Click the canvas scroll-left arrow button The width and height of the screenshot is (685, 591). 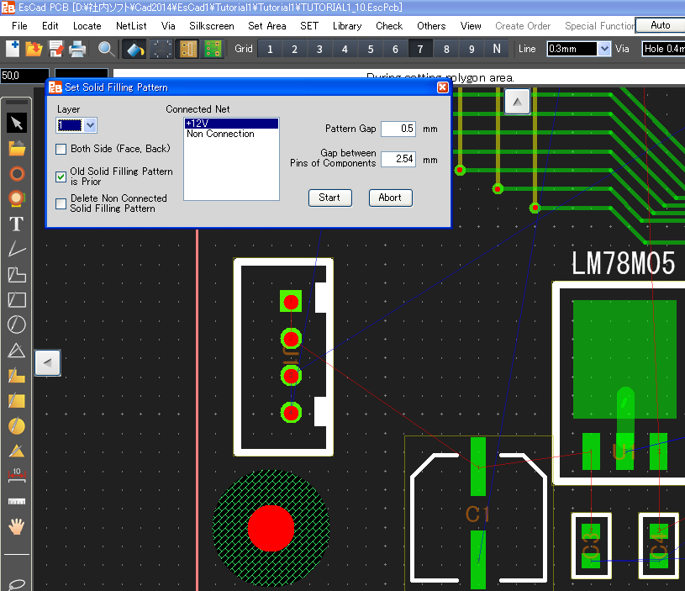click(x=48, y=362)
